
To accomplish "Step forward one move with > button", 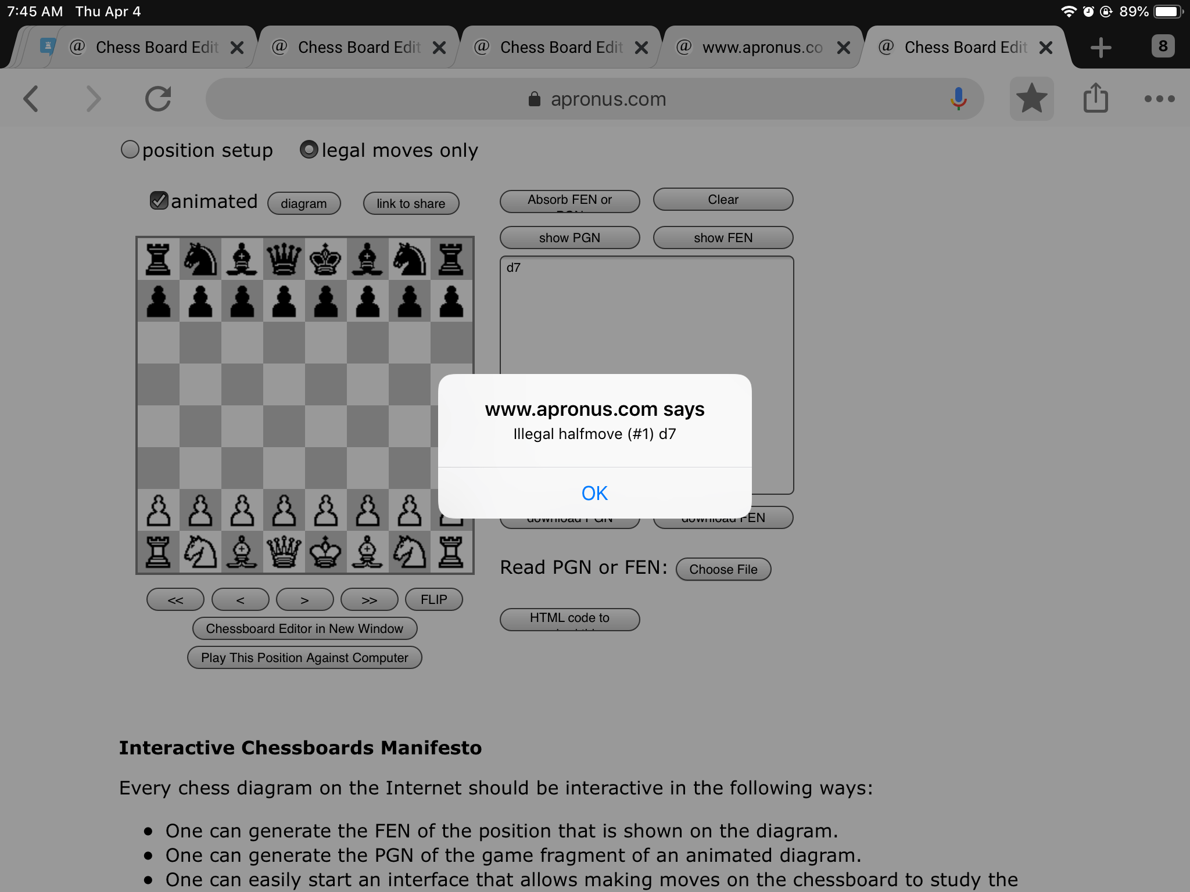I will [304, 599].
